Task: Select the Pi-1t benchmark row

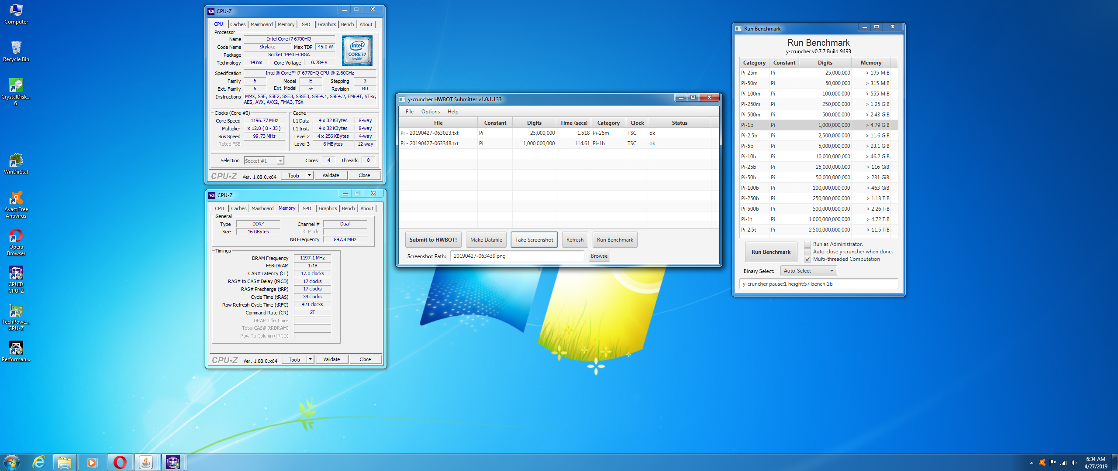Action: click(x=818, y=219)
